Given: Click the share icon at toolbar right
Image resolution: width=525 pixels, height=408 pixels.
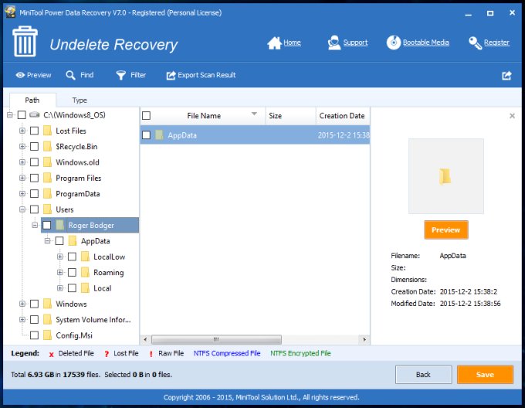Looking at the screenshot, I should pyautogui.click(x=506, y=76).
